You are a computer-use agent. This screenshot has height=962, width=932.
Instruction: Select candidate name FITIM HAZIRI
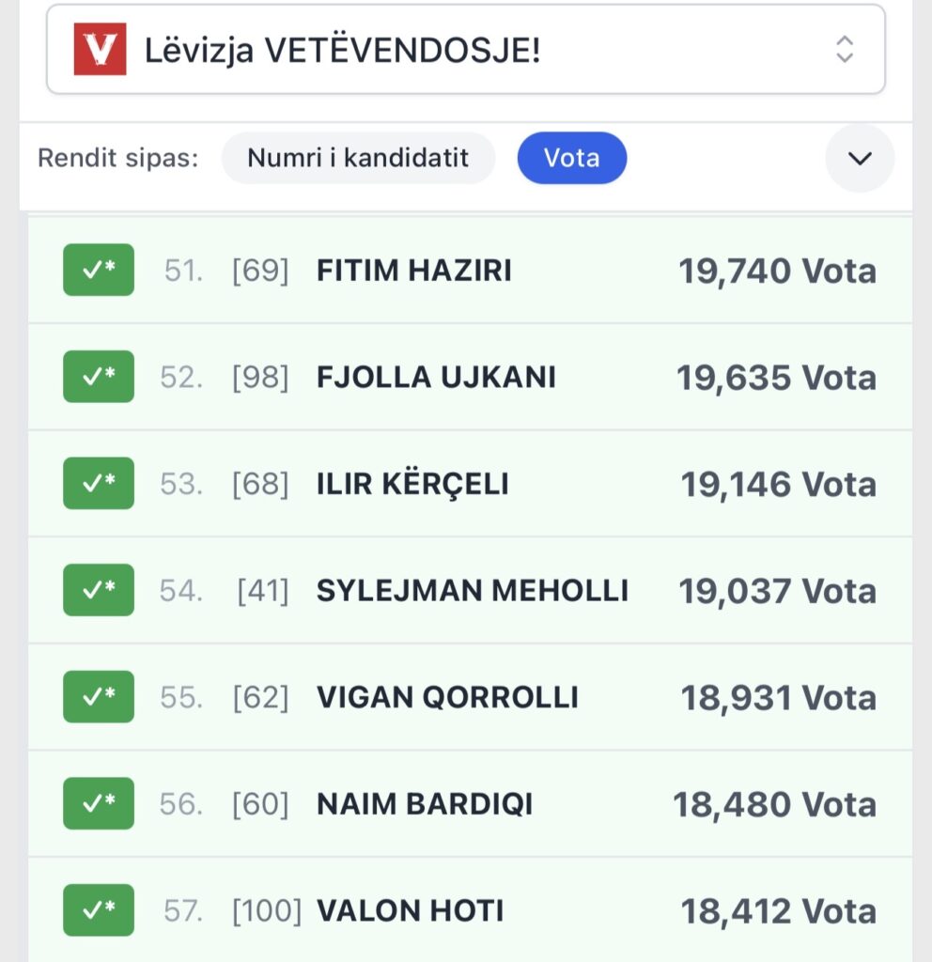coord(414,271)
